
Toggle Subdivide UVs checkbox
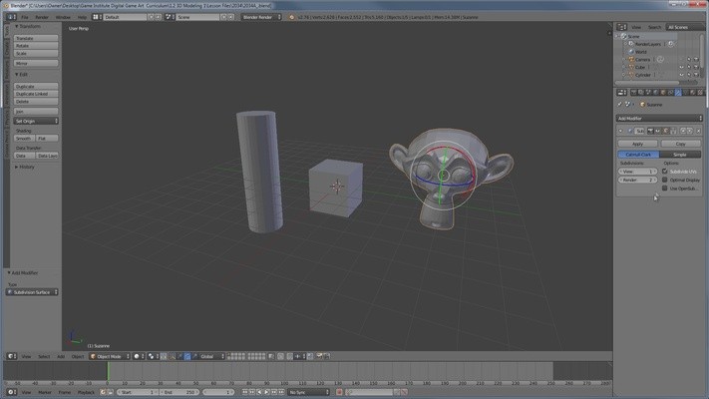(665, 172)
